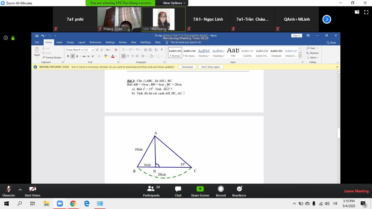Apply superscript formatting
Image resolution: width=372 pixels, height=209 pixels.
pos(93,56)
